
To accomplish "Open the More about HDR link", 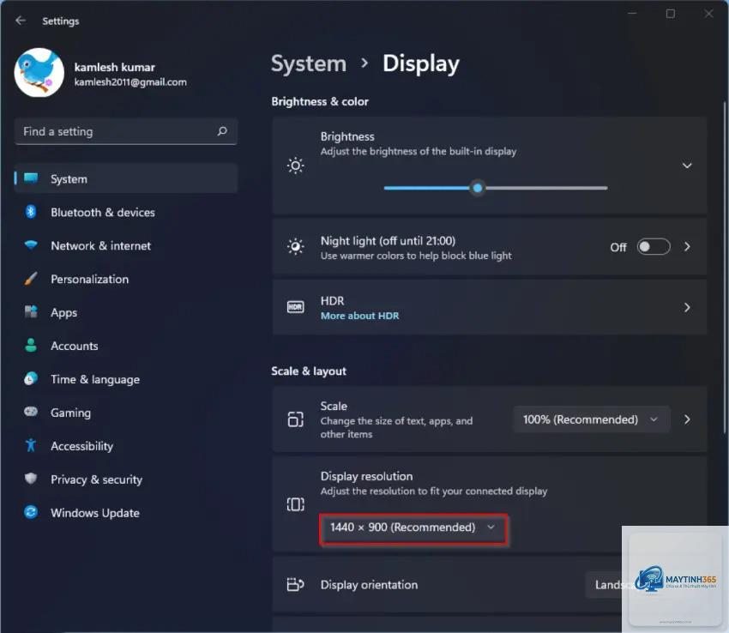I will coord(360,316).
